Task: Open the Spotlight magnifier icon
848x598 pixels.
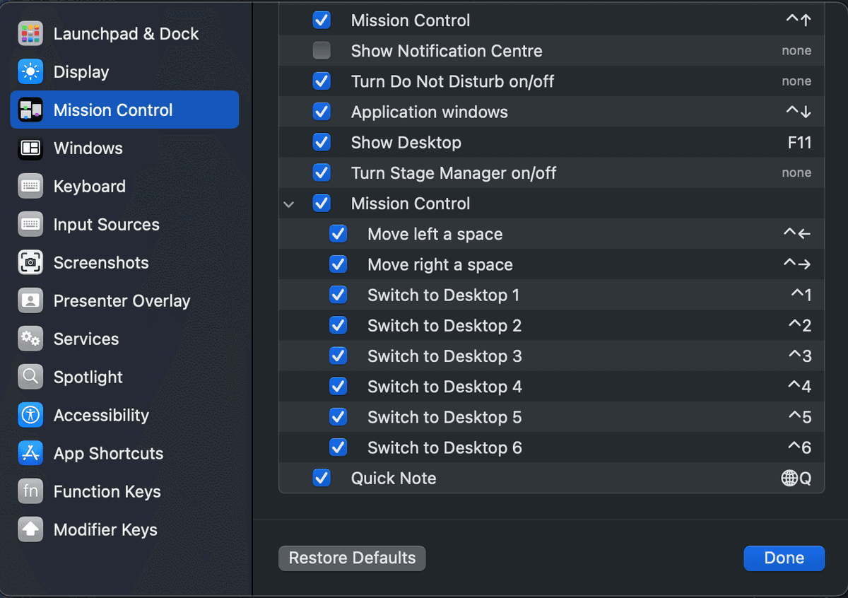Action: [30, 377]
